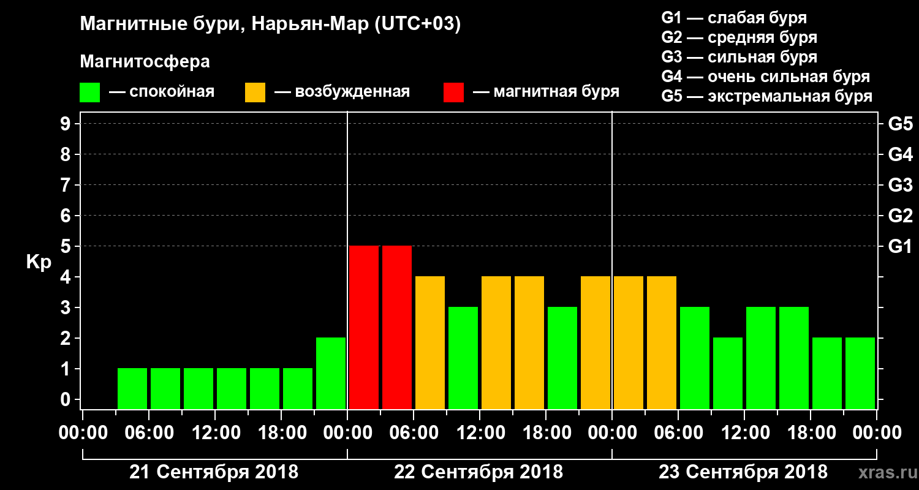Screen dimensions: 919x490
Task: Click the G5 storm level axis label
Action: (x=900, y=124)
